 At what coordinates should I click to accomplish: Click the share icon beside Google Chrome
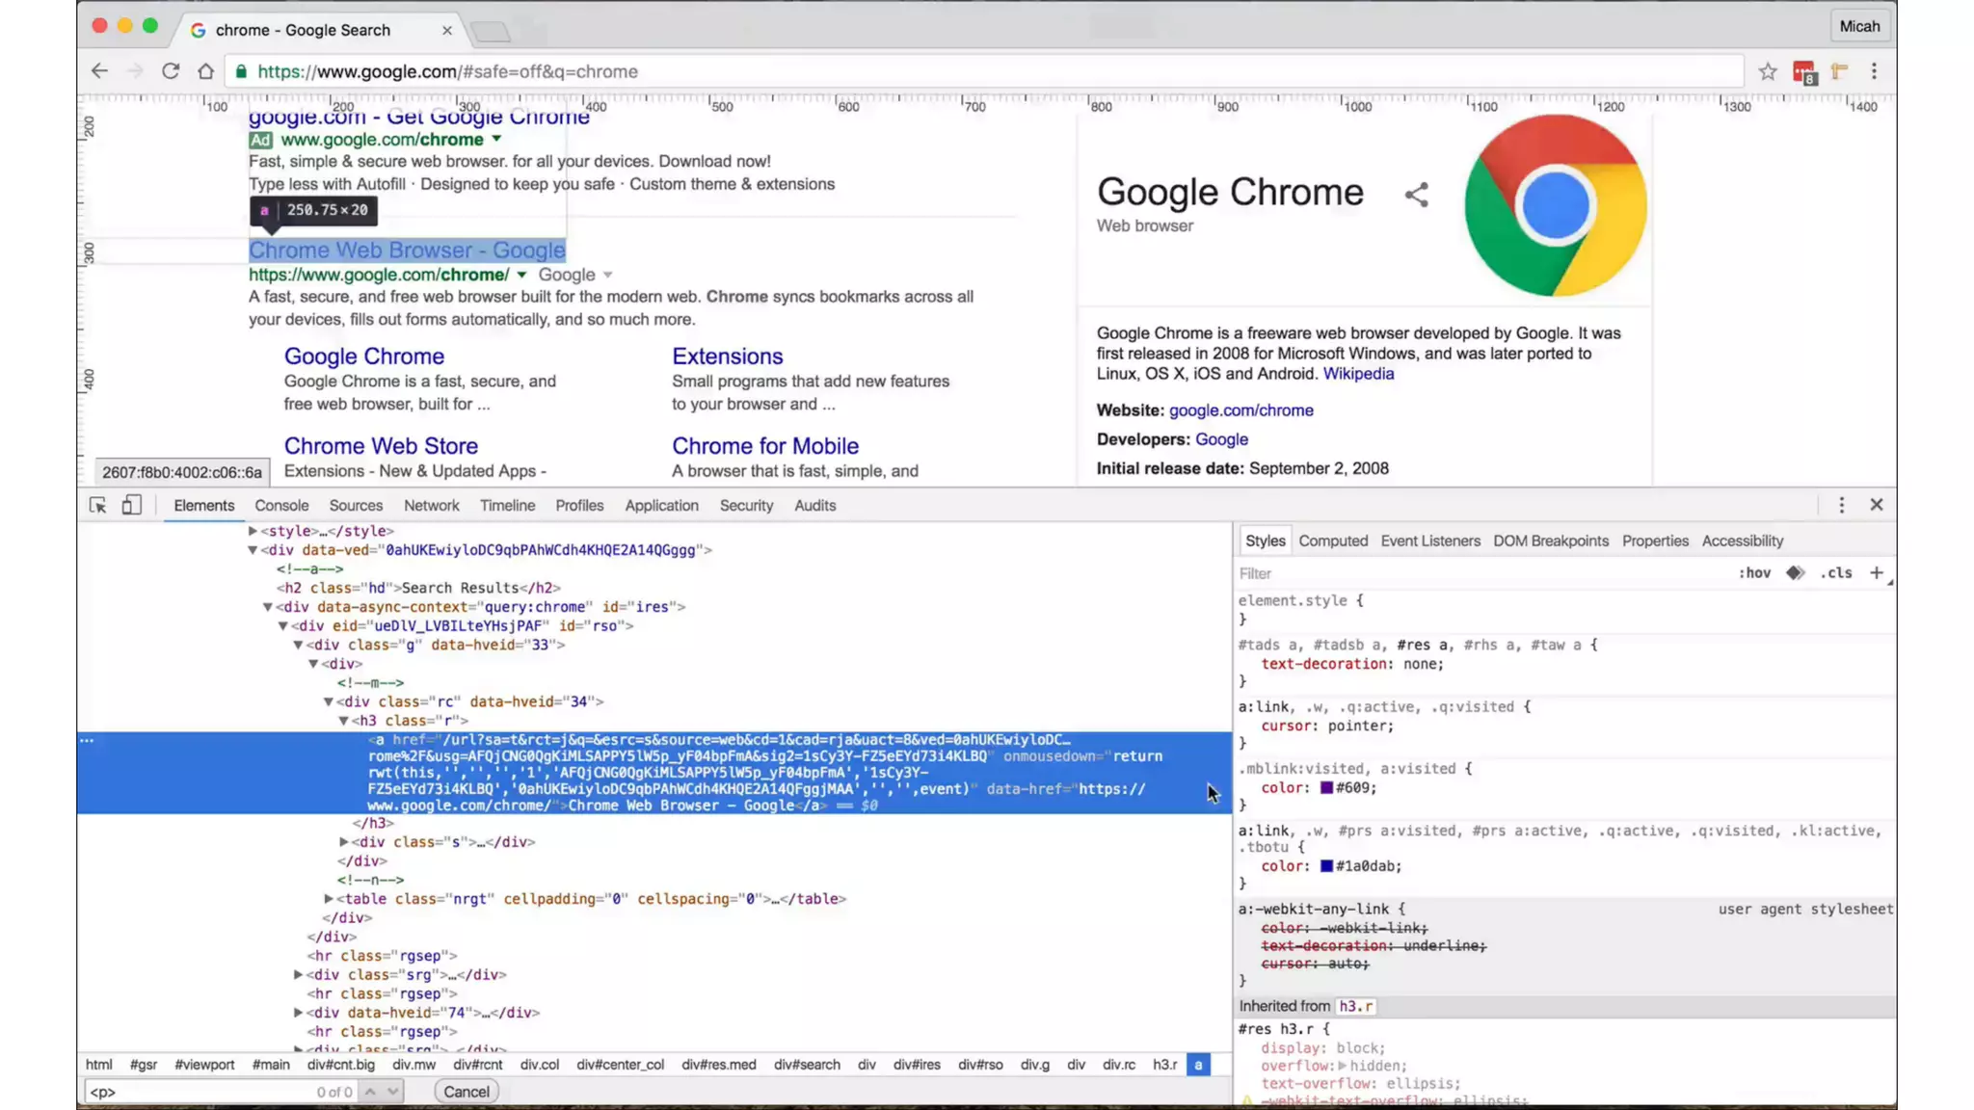coord(1416,195)
